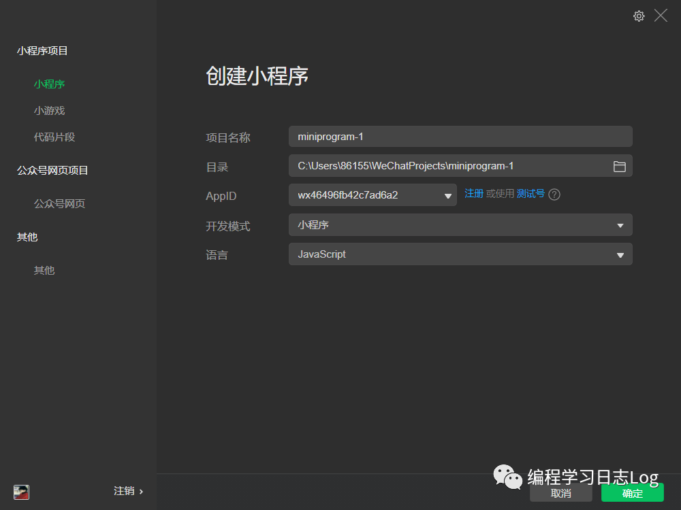Click the 小程序项目 section header
This screenshot has height=510, width=681.
coord(42,51)
